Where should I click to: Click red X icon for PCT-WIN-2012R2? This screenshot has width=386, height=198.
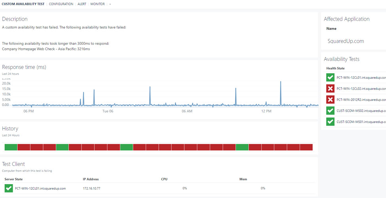[x=330, y=100]
